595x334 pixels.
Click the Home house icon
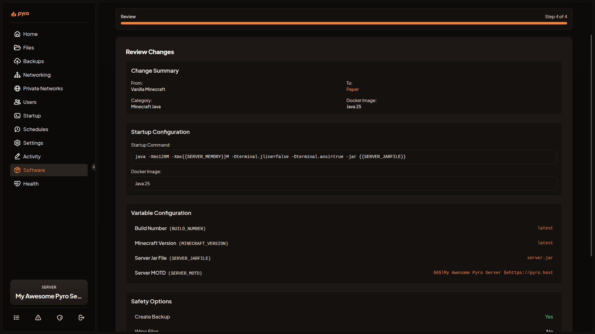point(17,34)
